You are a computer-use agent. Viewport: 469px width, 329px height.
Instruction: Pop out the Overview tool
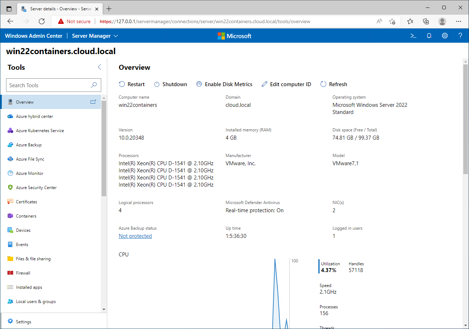pyautogui.click(x=93, y=102)
